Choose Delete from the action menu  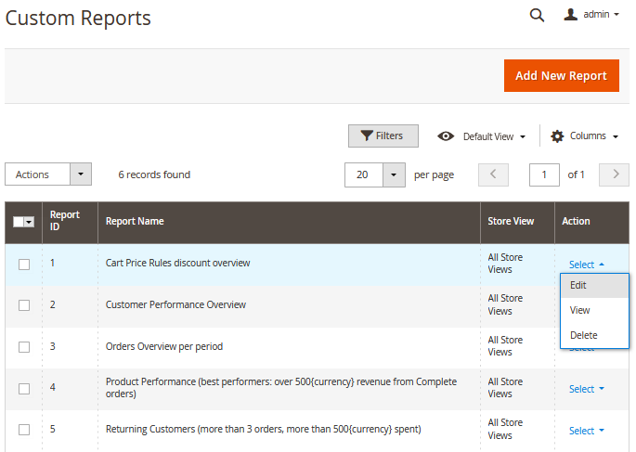(x=583, y=335)
